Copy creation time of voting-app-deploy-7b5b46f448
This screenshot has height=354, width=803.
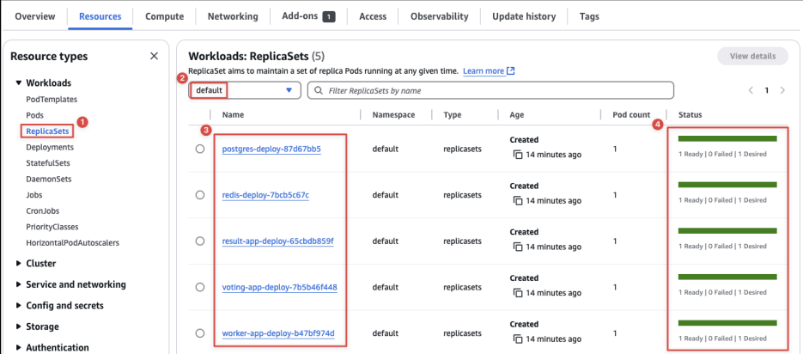tap(518, 293)
